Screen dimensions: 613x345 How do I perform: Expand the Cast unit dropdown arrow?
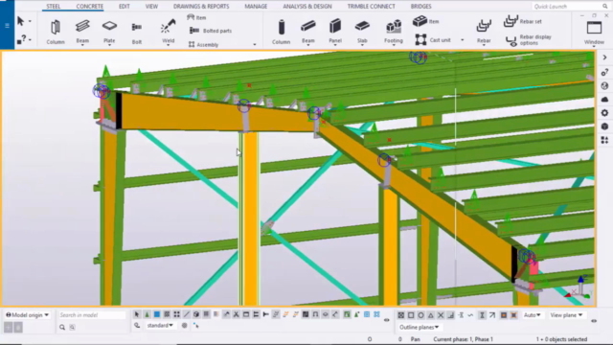coord(462,40)
